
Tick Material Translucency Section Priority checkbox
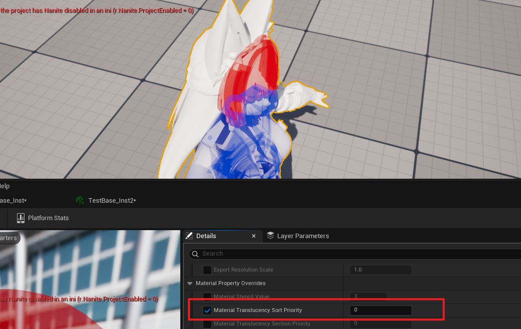click(x=207, y=324)
